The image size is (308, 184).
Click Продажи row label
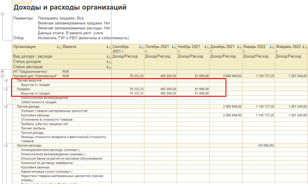[23, 89]
